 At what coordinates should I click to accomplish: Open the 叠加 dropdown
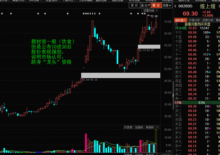[x=145, y=5]
